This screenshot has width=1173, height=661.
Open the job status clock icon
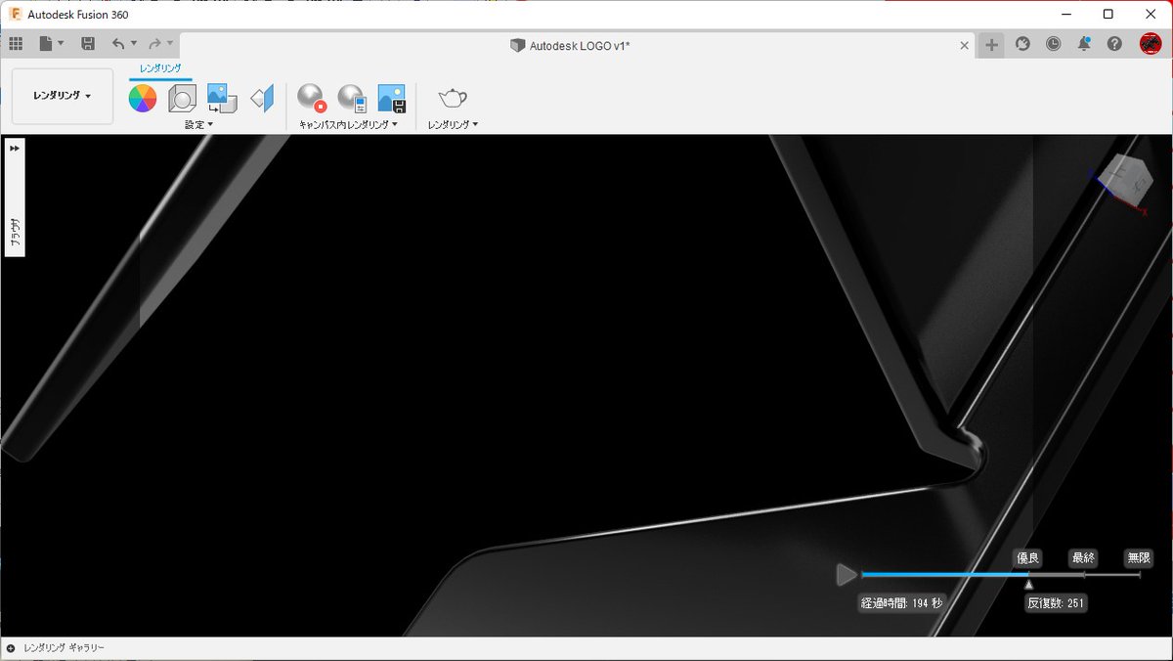coord(1053,44)
